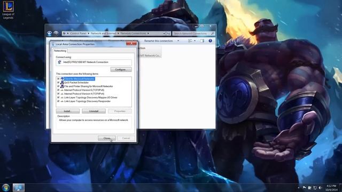Open address bar history dropdown
The height and width of the screenshot is (192, 342).
tap(164, 33)
